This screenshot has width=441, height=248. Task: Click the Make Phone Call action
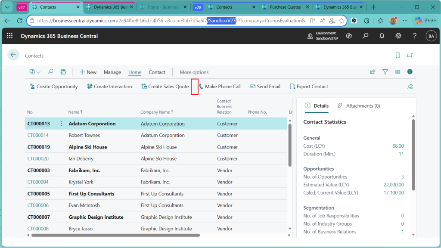point(220,87)
